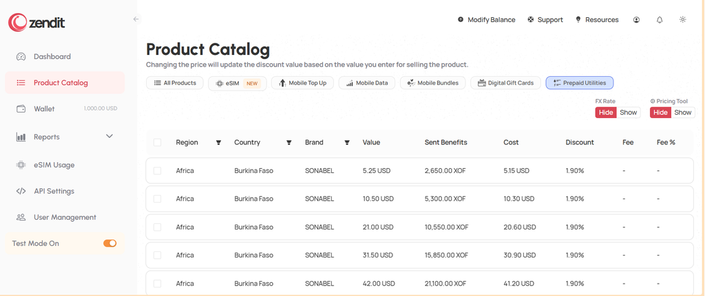Viewport: 705px width, 296px height.
Task: Open notifications bell icon
Action: pos(660,20)
